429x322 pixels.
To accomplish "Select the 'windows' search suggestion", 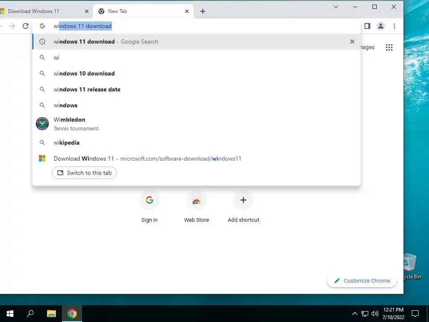I will (x=196, y=105).
